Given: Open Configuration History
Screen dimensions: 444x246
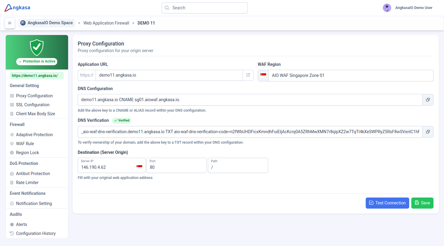Looking at the screenshot, I should click(36, 233).
